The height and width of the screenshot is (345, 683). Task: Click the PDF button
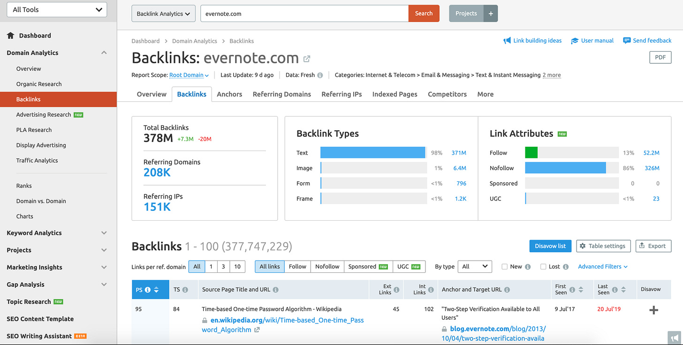(660, 57)
